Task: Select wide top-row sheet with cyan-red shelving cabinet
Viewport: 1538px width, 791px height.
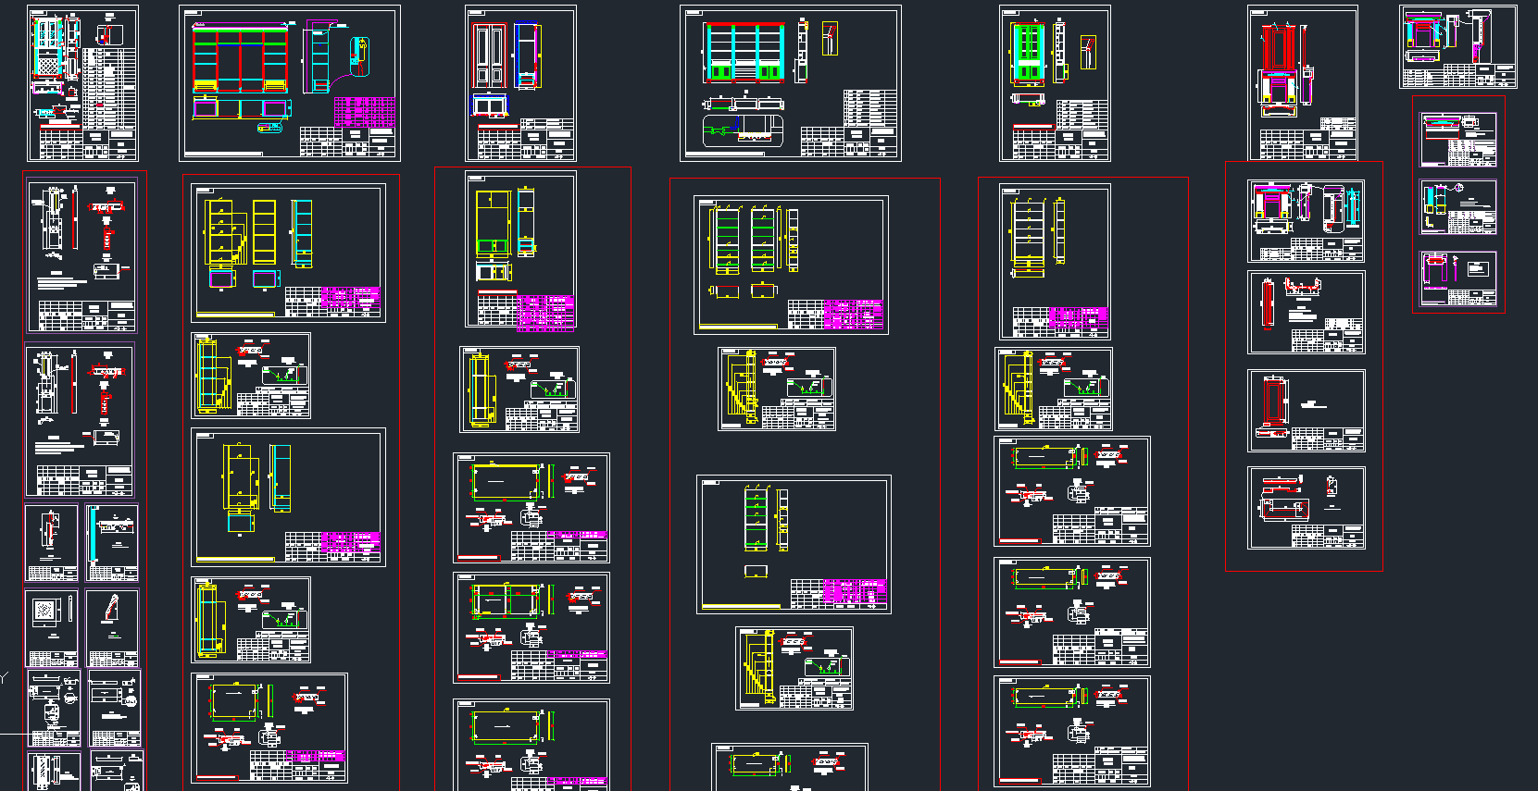Action: point(790,83)
